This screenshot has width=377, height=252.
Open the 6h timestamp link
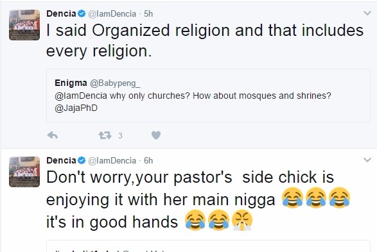click(x=148, y=161)
